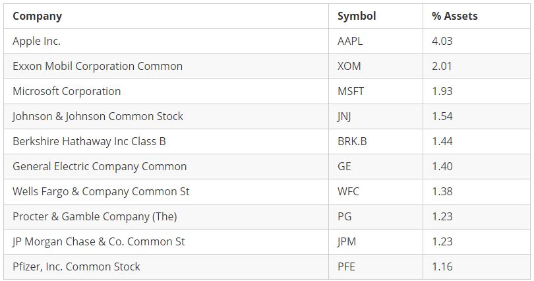Image resolution: width=534 pixels, height=281 pixels.
Task: Click the Company column header
Action: (37, 16)
